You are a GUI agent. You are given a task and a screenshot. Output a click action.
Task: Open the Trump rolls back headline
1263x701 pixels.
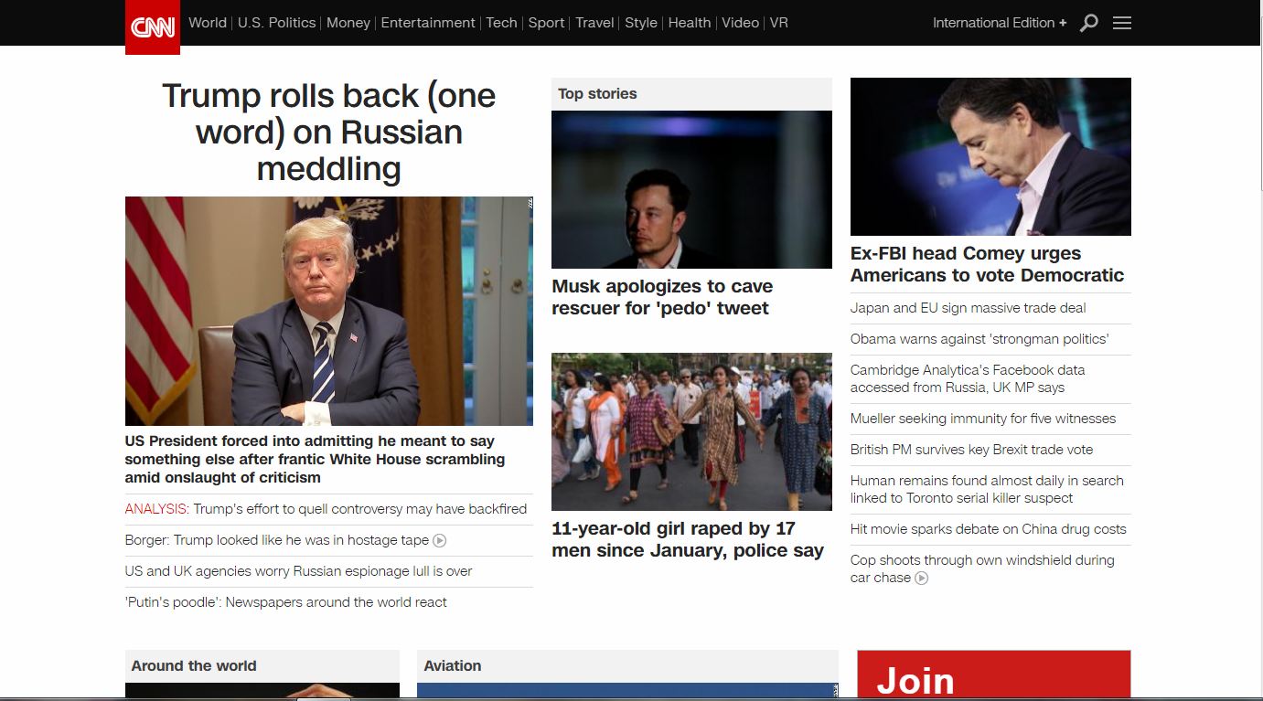(x=328, y=132)
